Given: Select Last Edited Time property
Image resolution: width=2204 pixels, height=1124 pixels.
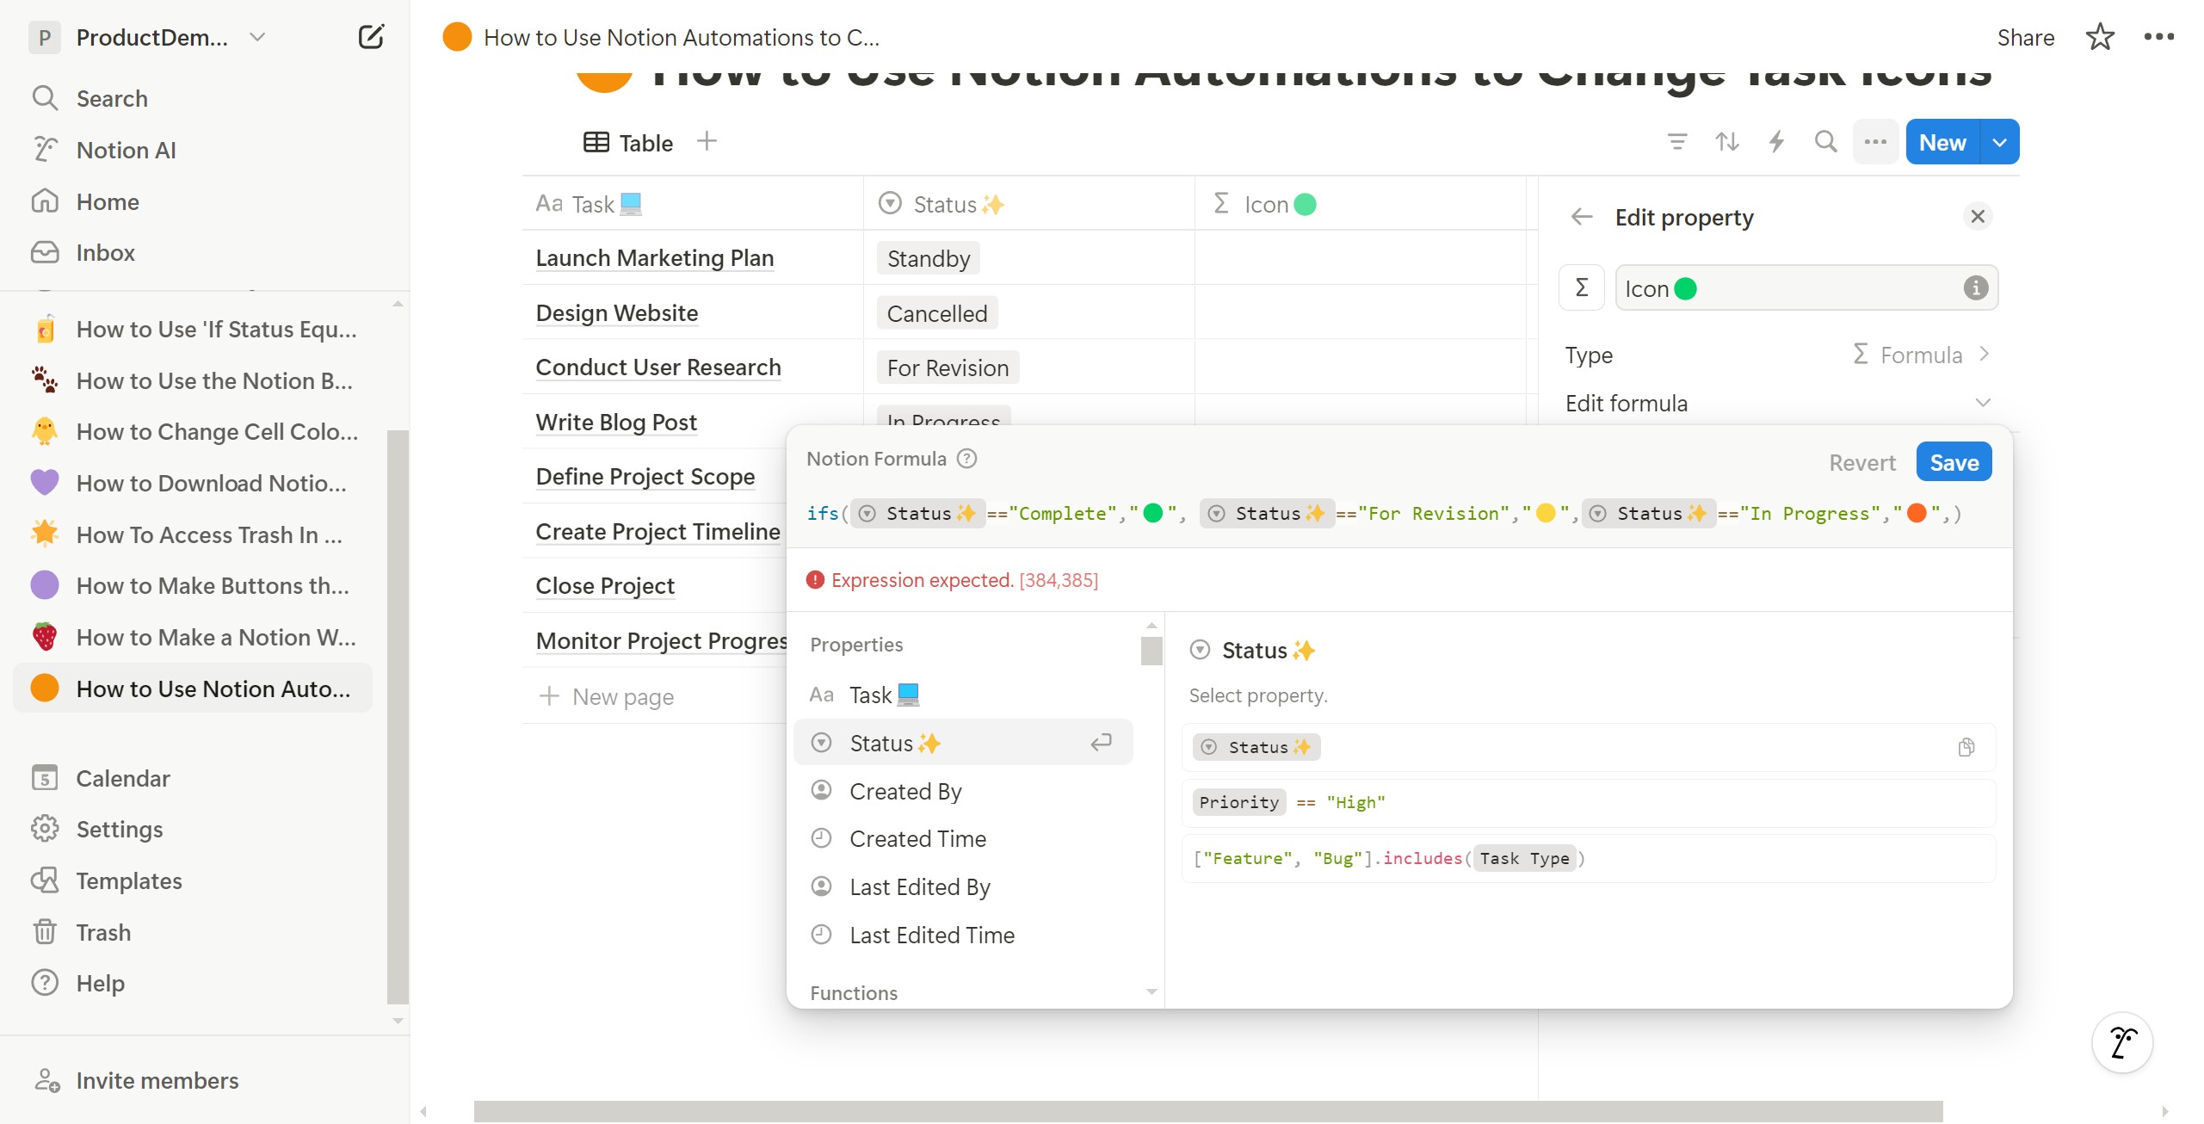Looking at the screenshot, I should pos(963,935).
